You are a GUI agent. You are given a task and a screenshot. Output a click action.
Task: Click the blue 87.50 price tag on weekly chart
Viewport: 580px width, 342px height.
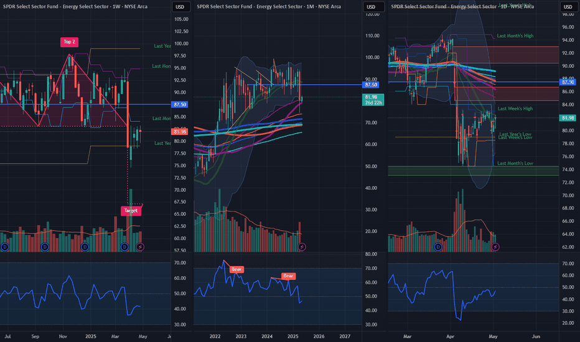180,104
